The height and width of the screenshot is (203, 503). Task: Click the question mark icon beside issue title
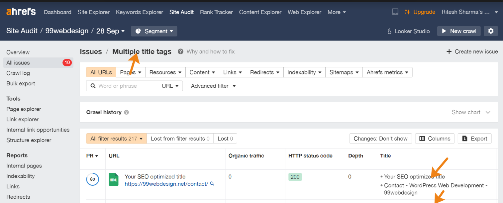pyautogui.click(x=180, y=51)
